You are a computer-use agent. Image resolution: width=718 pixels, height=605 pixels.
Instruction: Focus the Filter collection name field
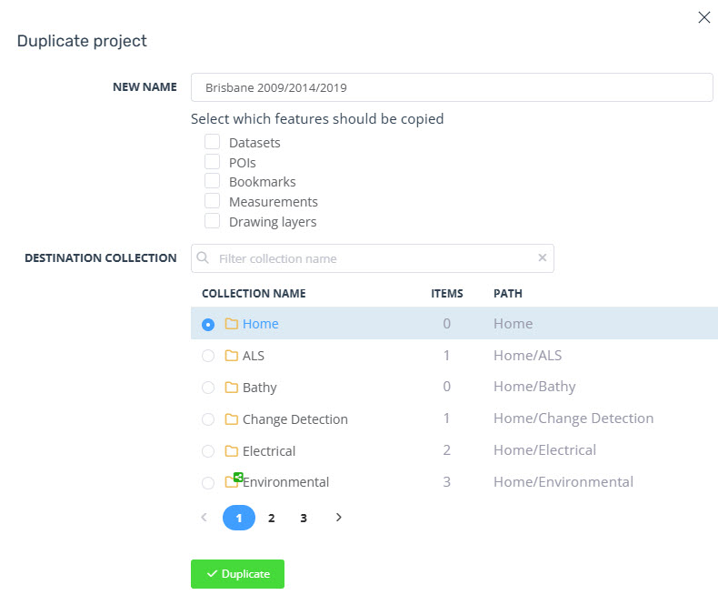point(373,258)
